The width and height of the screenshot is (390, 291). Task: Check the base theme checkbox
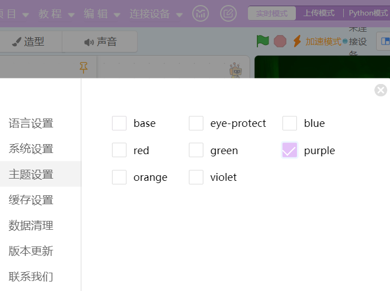pyautogui.click(x=119, y=123)
